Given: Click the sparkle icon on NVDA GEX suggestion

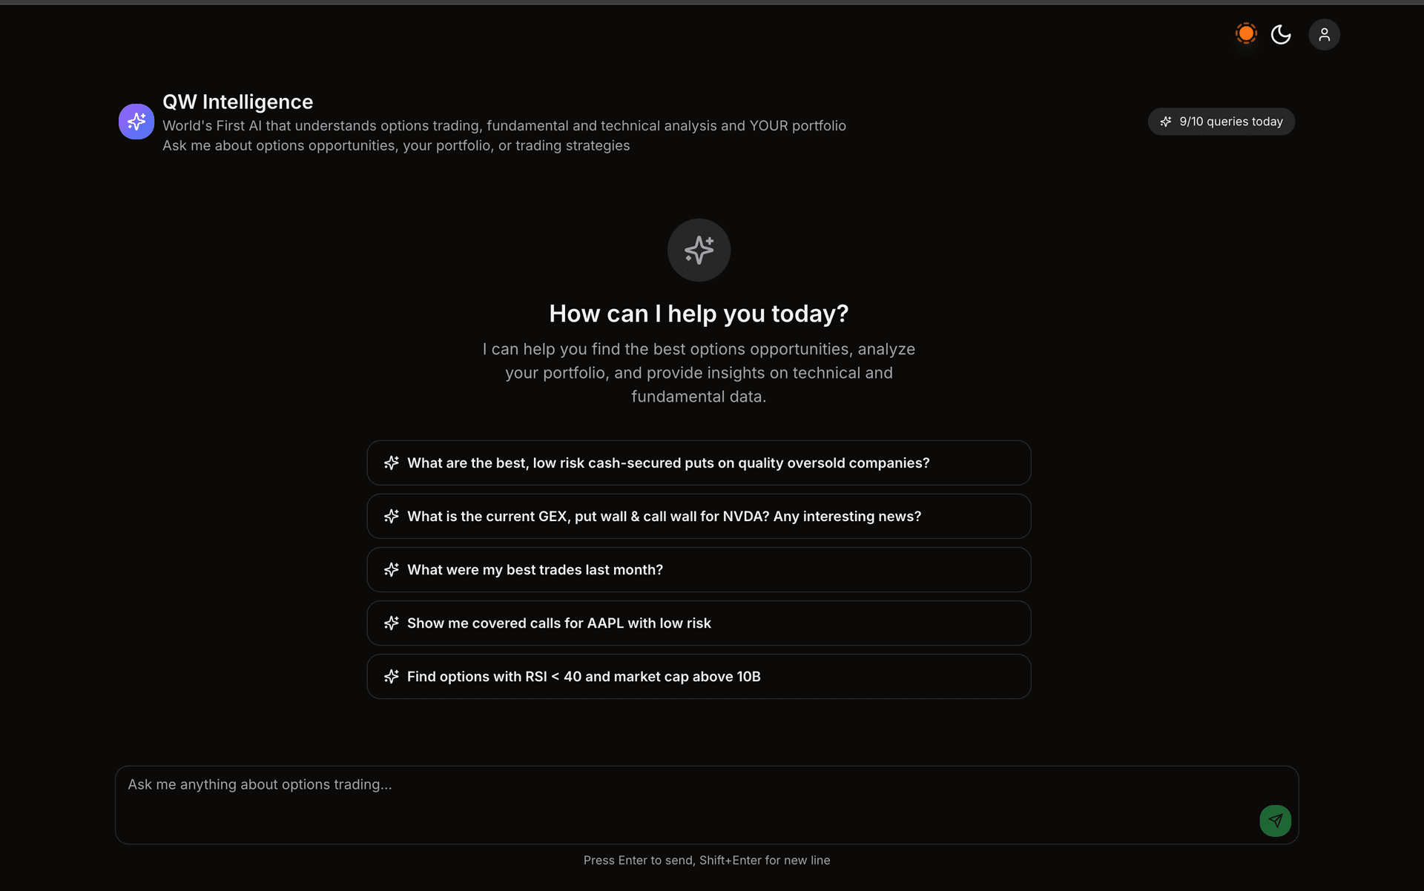Looking at the screenshot, I should 391,516.
